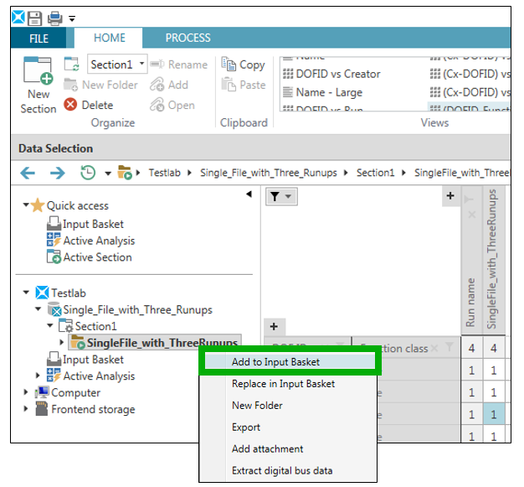
Task: Choose Extract digital bus data
Action: 281,471
